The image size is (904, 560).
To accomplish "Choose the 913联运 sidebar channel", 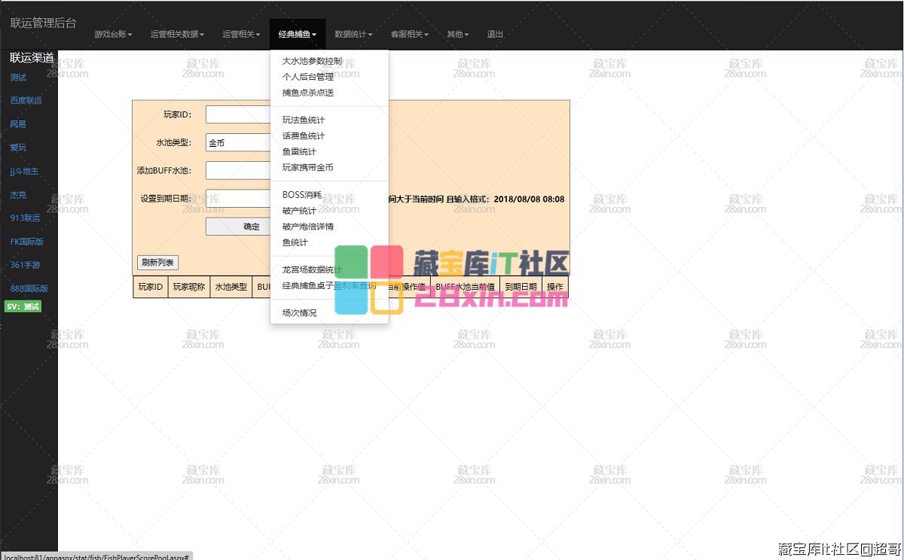I will pyautogui.click(x=25, y=218).
